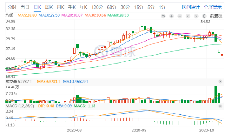231x135 pixels.
Task: Zoom out the chart with minus icon
Action: click(180, 16)
